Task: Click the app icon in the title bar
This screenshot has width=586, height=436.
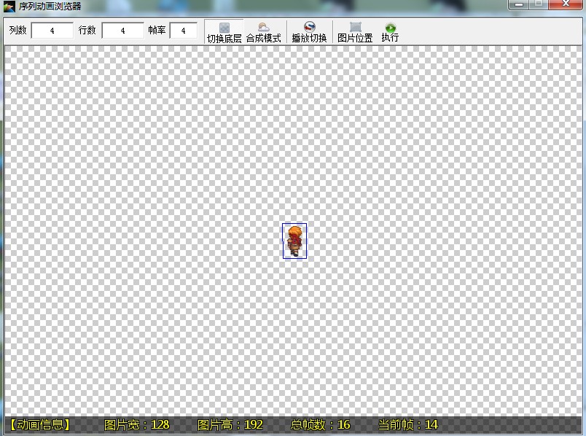Action: point(9,6)
